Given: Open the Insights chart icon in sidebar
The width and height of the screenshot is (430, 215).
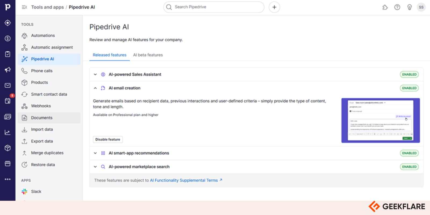Looking at the screenshot, I should click(x=8, y=132).
